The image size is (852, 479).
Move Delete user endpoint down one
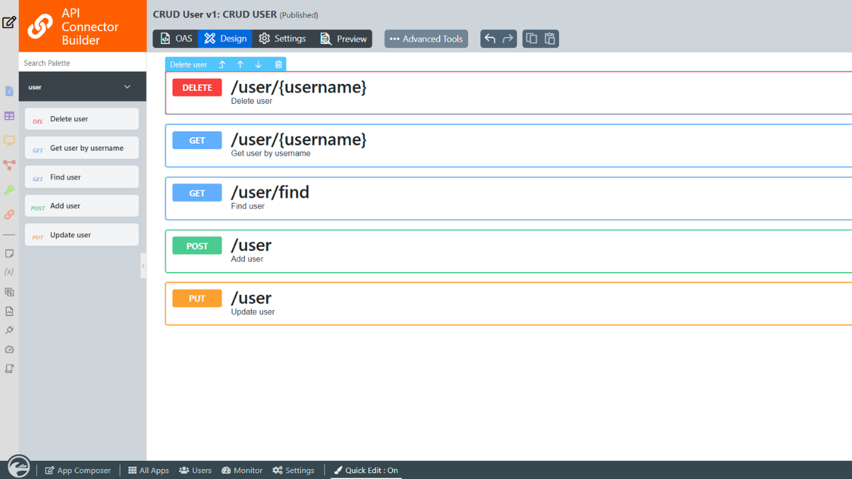point(258,65)
